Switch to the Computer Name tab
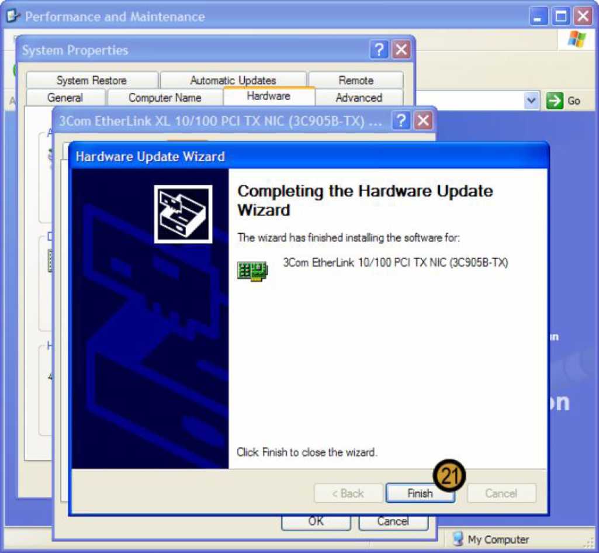The image size is (599, 553). (165, 98)
